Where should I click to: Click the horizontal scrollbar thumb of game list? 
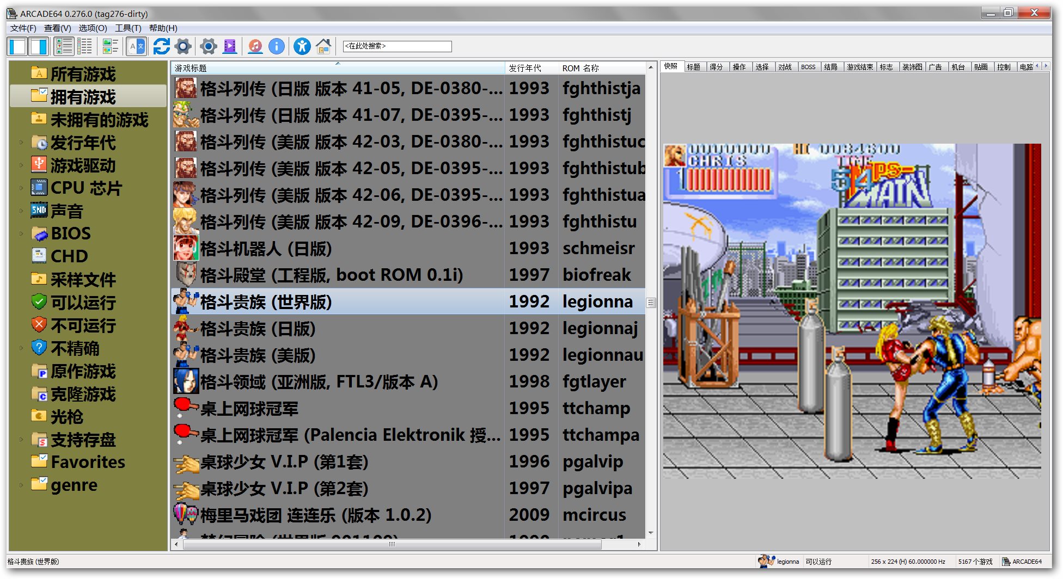pos(392,544)
